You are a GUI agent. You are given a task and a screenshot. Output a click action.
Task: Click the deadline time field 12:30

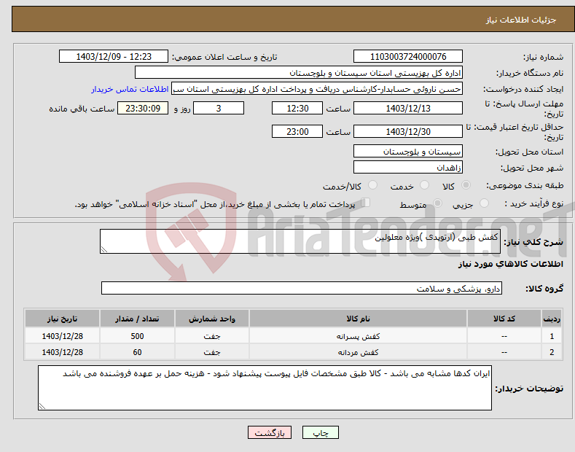coord(297,108)
